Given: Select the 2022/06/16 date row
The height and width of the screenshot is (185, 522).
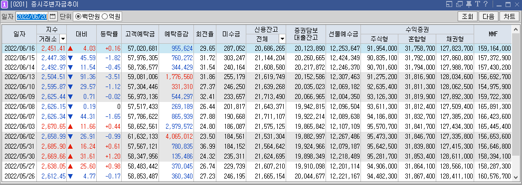Looking at the screenshot, I should click(x=257, y=48).
